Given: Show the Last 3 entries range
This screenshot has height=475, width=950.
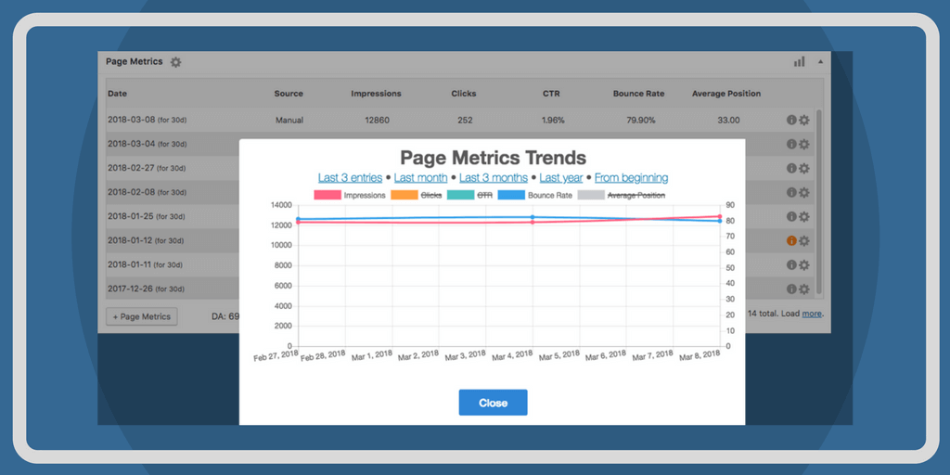Looking at the screenshot, I should pyautogui.click(x=352, y=177).
